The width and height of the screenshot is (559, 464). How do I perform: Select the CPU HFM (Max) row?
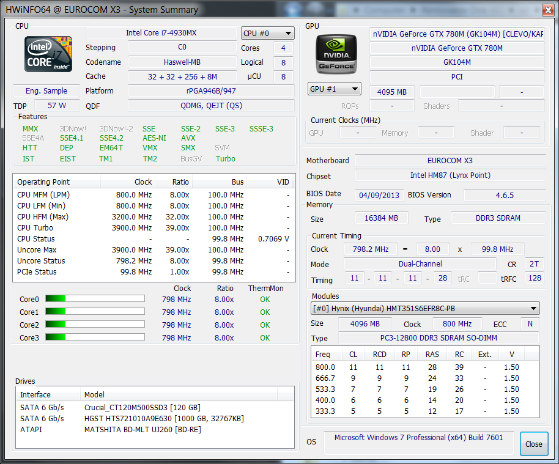[x=154, y=216]
